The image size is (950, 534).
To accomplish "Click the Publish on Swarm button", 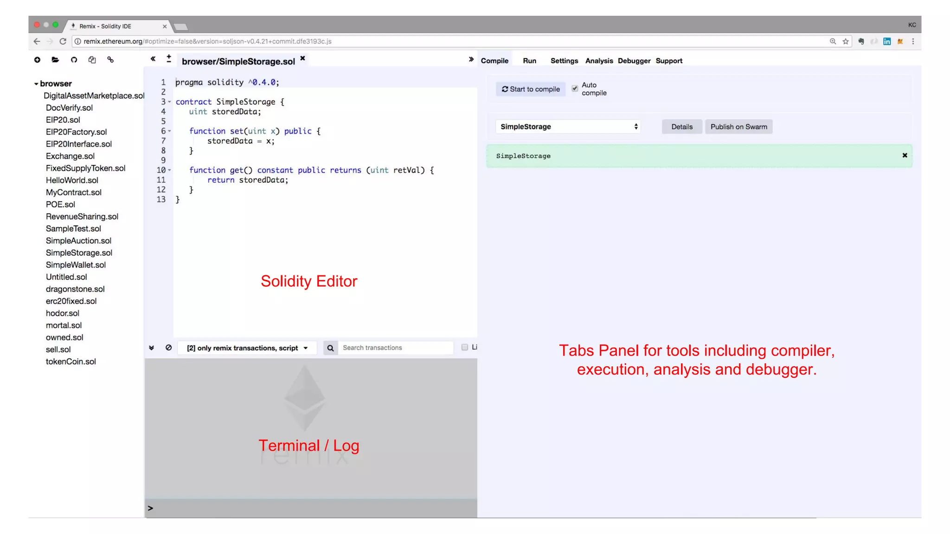I will coord(738,127).
